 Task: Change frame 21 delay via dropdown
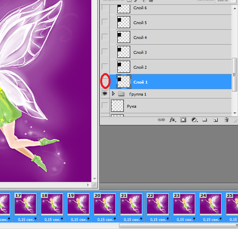[x=141, y=219]
